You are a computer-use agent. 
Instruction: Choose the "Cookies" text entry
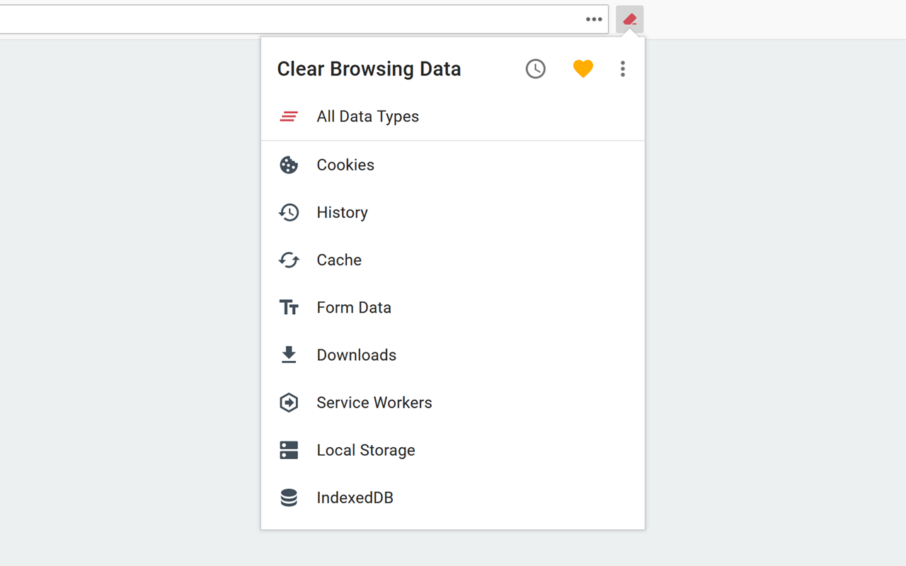(x=345, y=165)
